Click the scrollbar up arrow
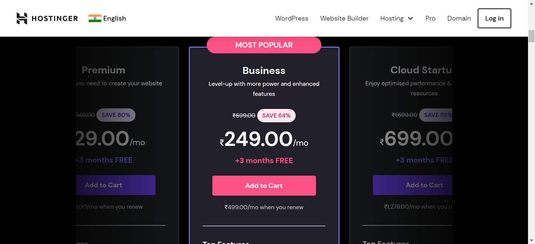 tap(531, 3)
